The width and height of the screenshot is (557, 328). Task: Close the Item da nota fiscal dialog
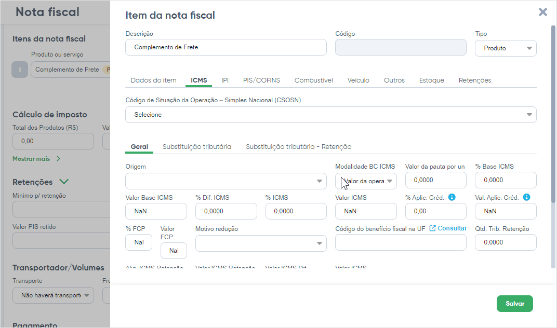pyautogui.click(x=542, y=12)
